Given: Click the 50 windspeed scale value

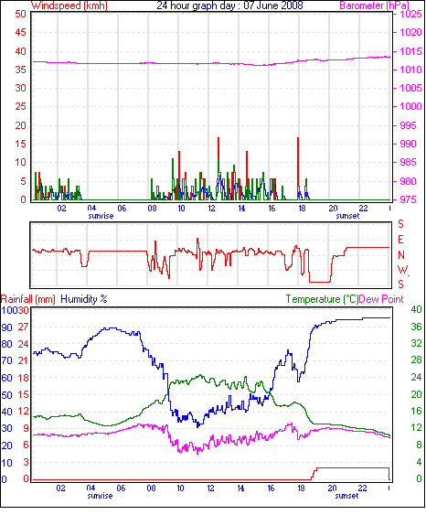Looking at the screenshot, I should click(x=20, y=14).
